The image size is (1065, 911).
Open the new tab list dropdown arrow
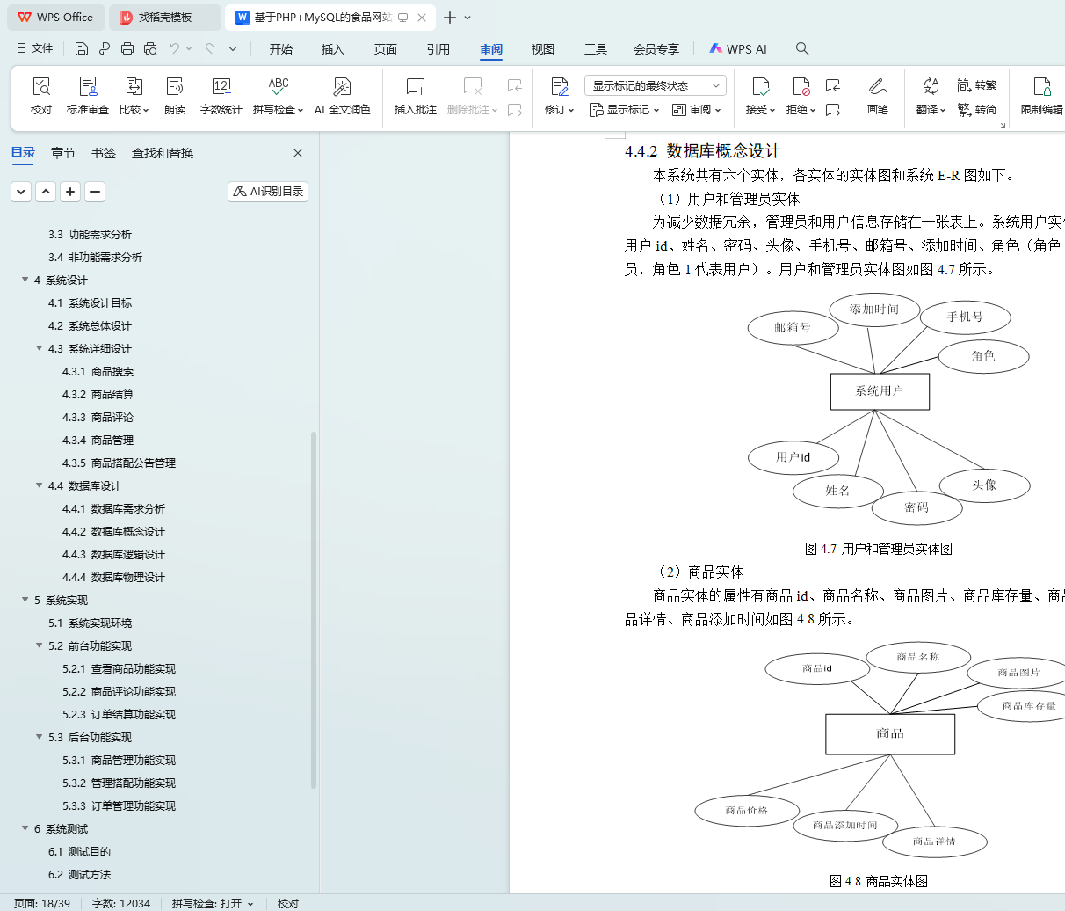467,18
